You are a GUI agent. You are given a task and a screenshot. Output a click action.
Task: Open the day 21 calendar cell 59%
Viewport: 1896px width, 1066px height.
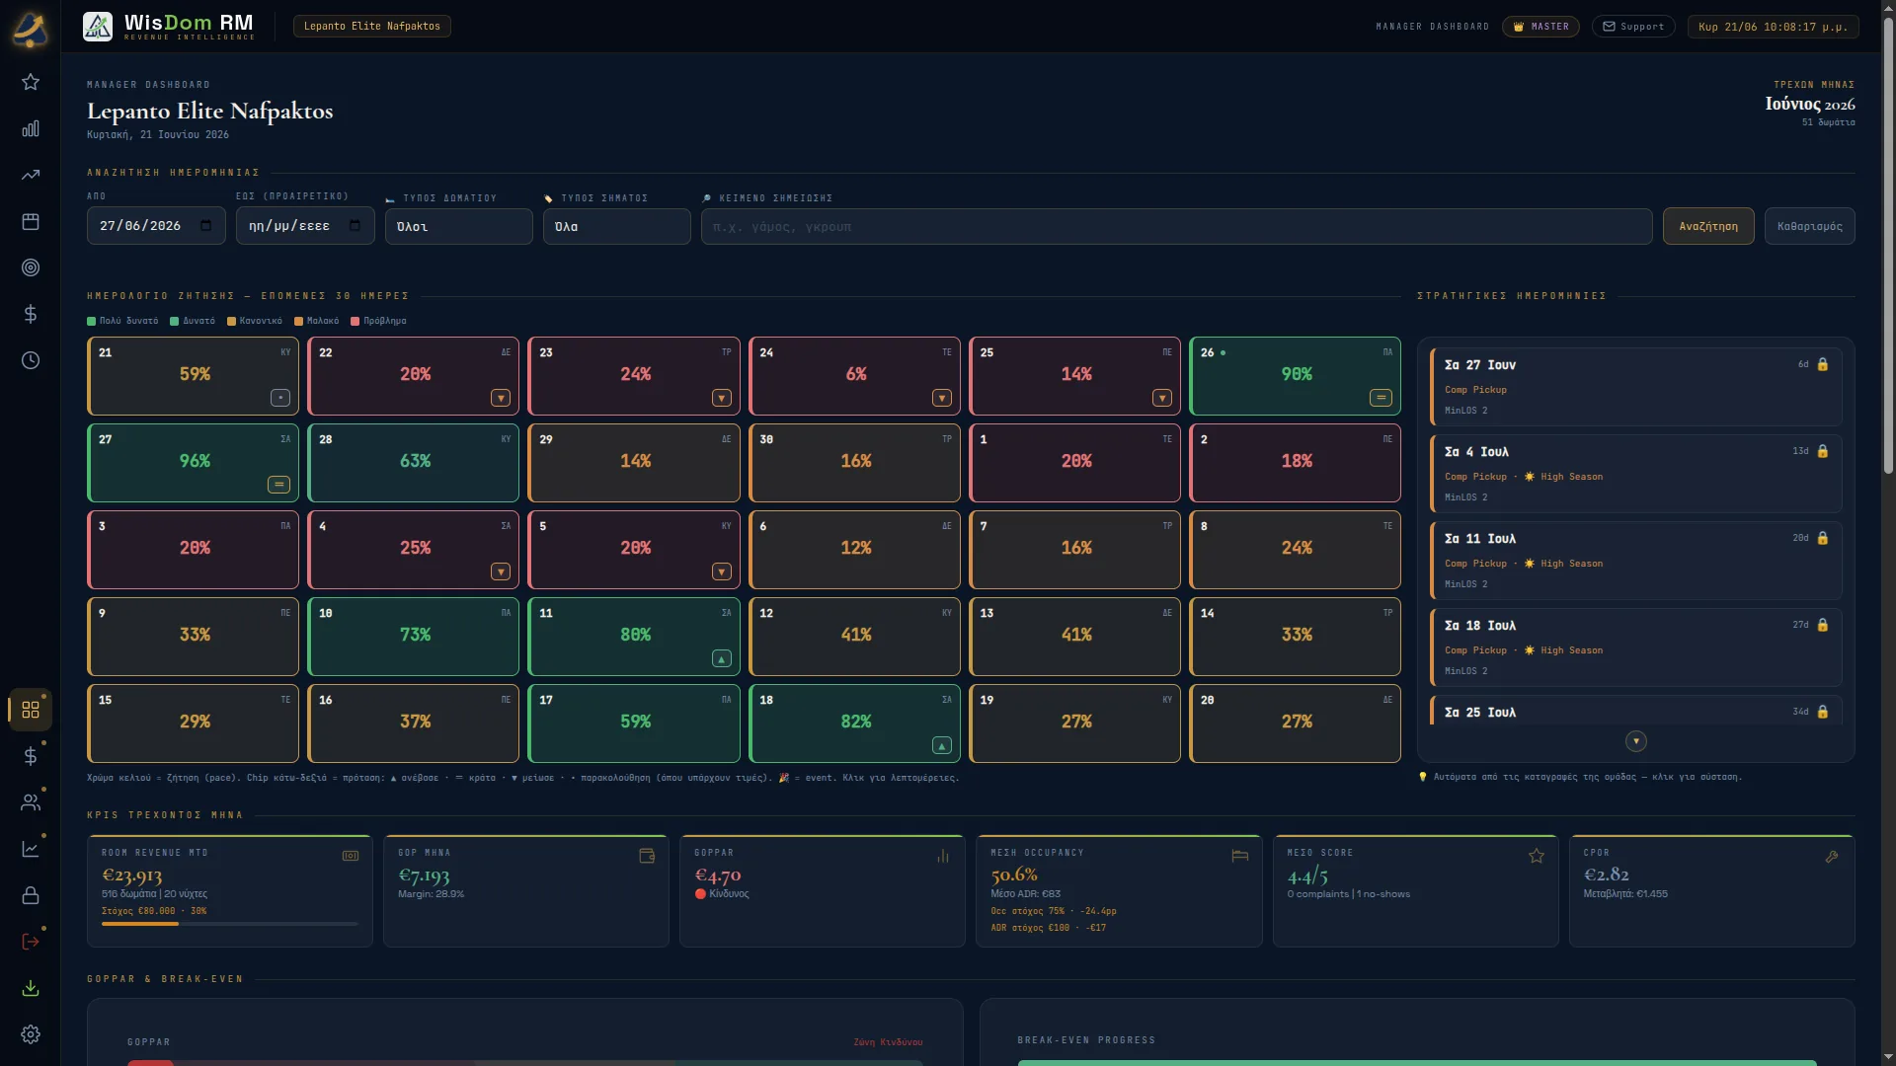[194, 376]
